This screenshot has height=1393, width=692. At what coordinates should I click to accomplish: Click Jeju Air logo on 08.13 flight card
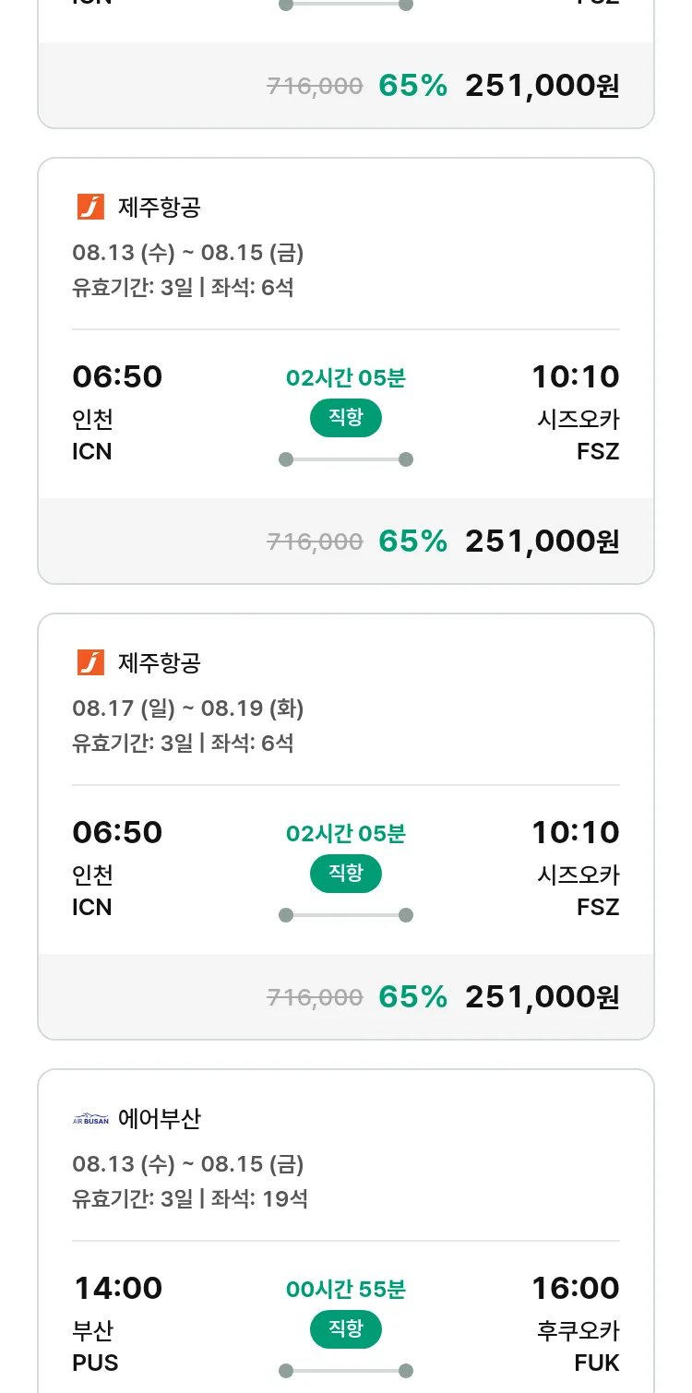tap(90, 208)
